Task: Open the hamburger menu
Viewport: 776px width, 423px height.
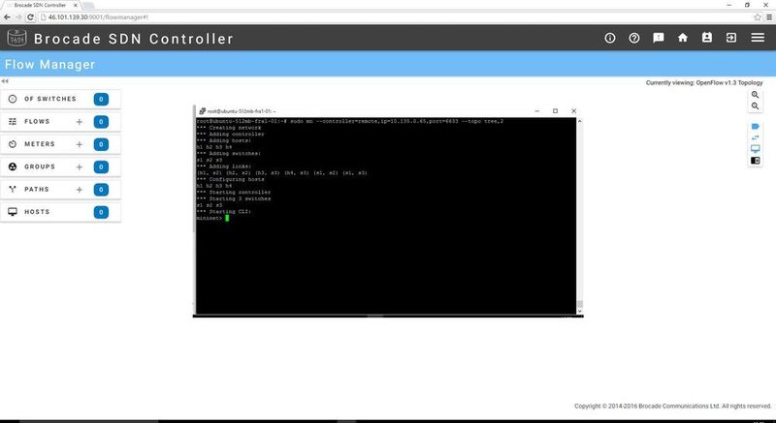Action: tap(758, 38)
